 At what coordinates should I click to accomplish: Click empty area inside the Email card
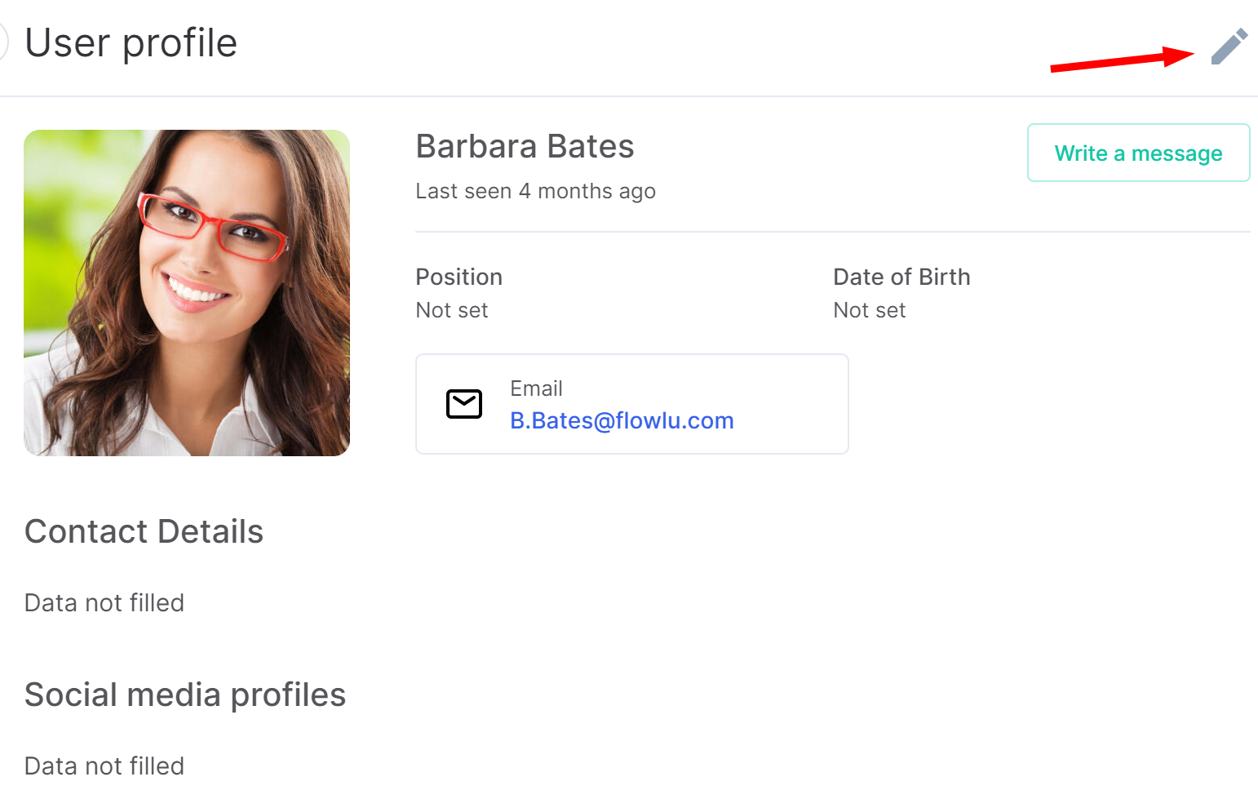(x=791, y=404)
